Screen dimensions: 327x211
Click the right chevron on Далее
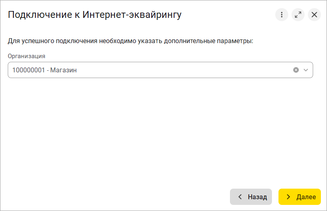click(288, 197)
